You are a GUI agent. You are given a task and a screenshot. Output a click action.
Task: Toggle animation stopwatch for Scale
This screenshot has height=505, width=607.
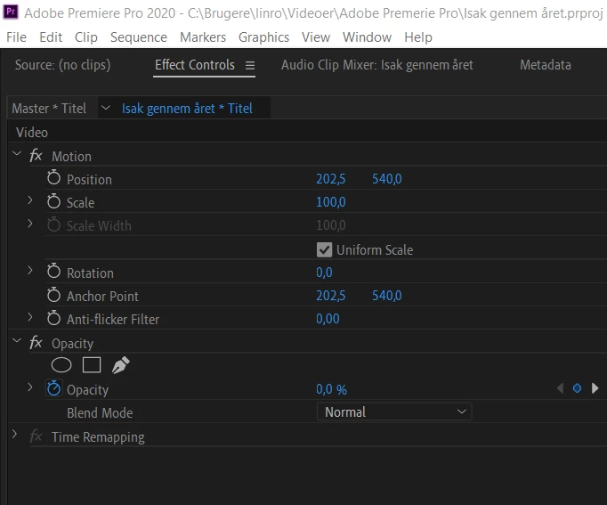(53, 201)
